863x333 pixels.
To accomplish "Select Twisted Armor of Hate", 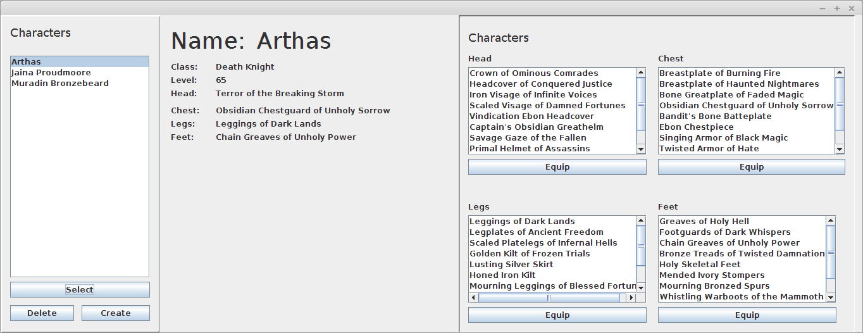I will tap(747, 148).
